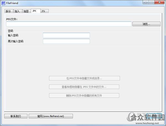Click 查看和提取隐藏在JPEG文件中的文件 button
Screen dimensions: 166x126
pyautogui.click(x=84, y=87)
